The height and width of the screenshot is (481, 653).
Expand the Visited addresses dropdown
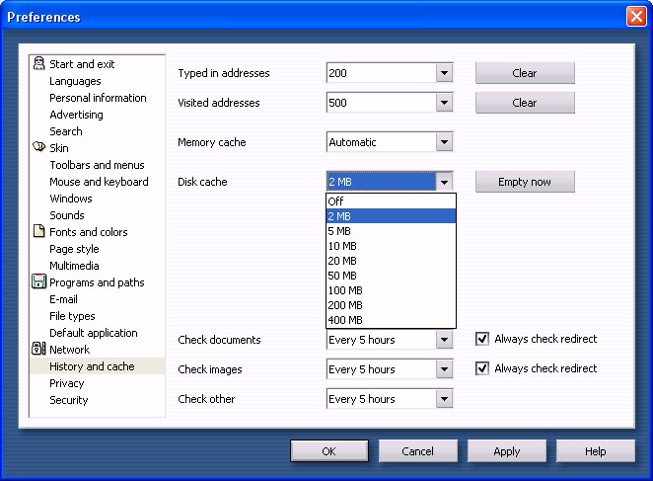(x=444, y=103)
